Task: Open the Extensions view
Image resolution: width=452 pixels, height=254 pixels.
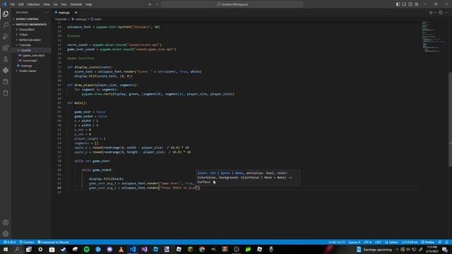Action: (6, 48)
